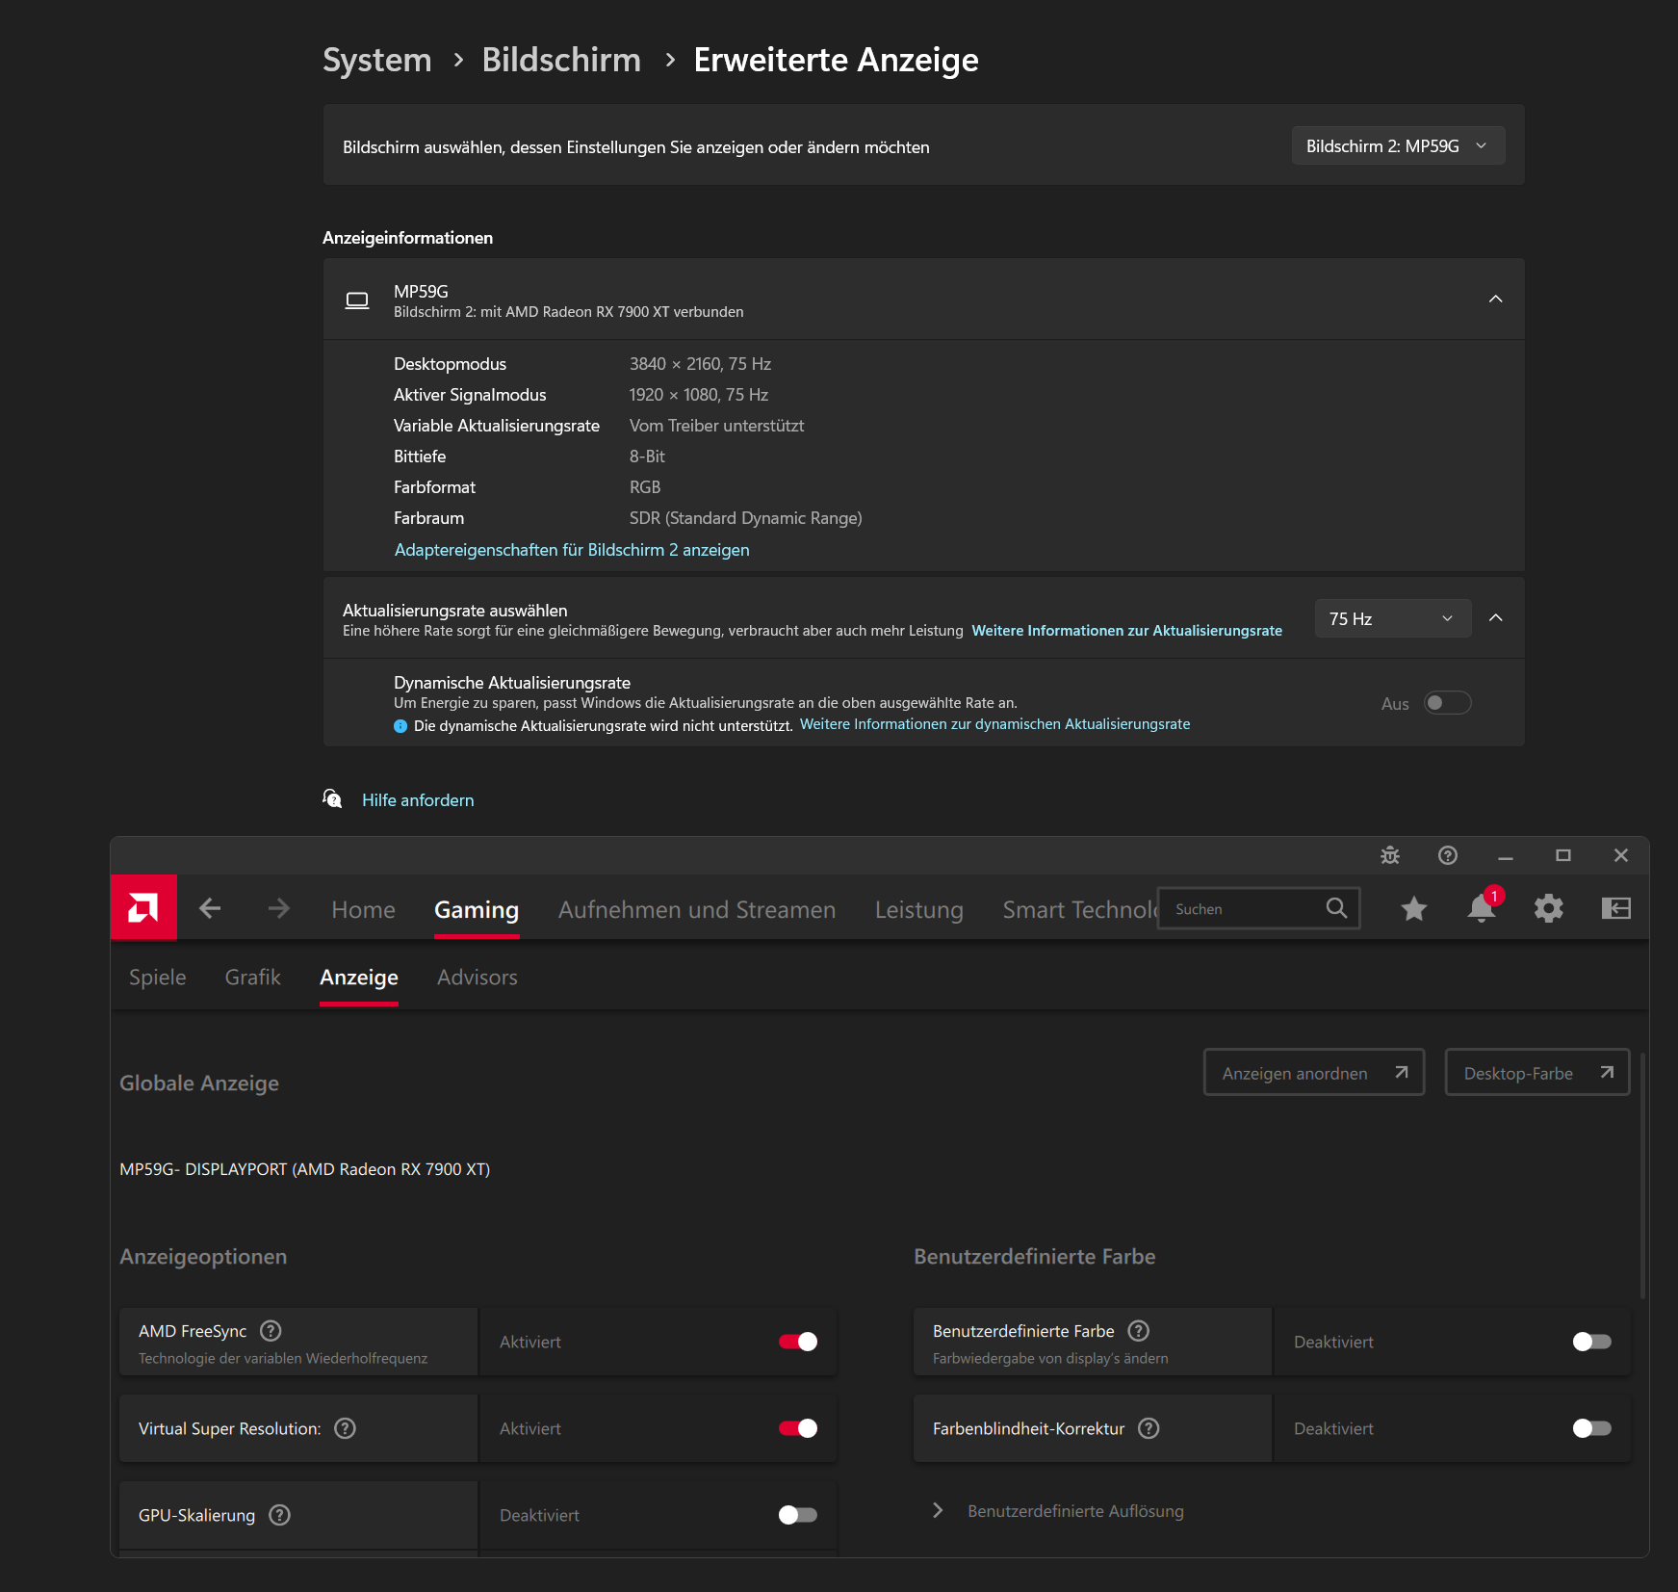Click the search magnifier icon
The height and width of the screenshot is (1592, 1678).
coord(1336,908)
